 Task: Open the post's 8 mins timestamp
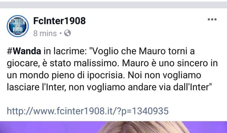pyautogui.click(x=45, y=34)
